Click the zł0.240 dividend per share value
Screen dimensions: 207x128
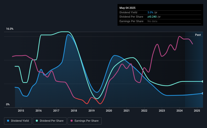152,17
